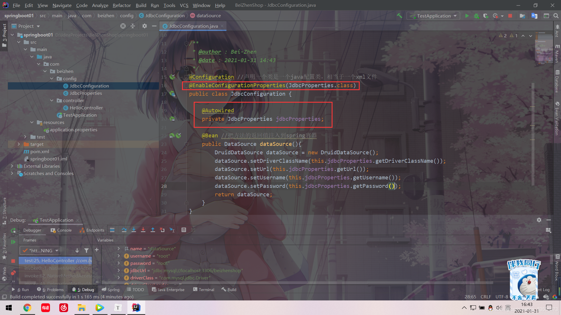Open File Explorer from taskbar
The height and width of the screenshot is (315, 561).
click(81, 308)
